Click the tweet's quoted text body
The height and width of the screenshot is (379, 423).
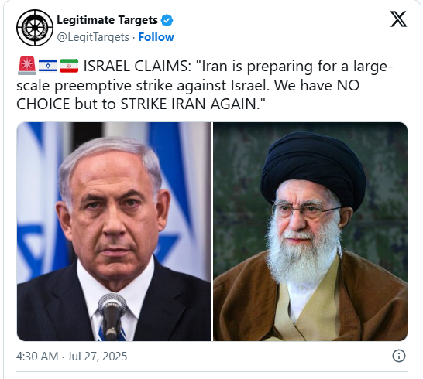(205, 85)
